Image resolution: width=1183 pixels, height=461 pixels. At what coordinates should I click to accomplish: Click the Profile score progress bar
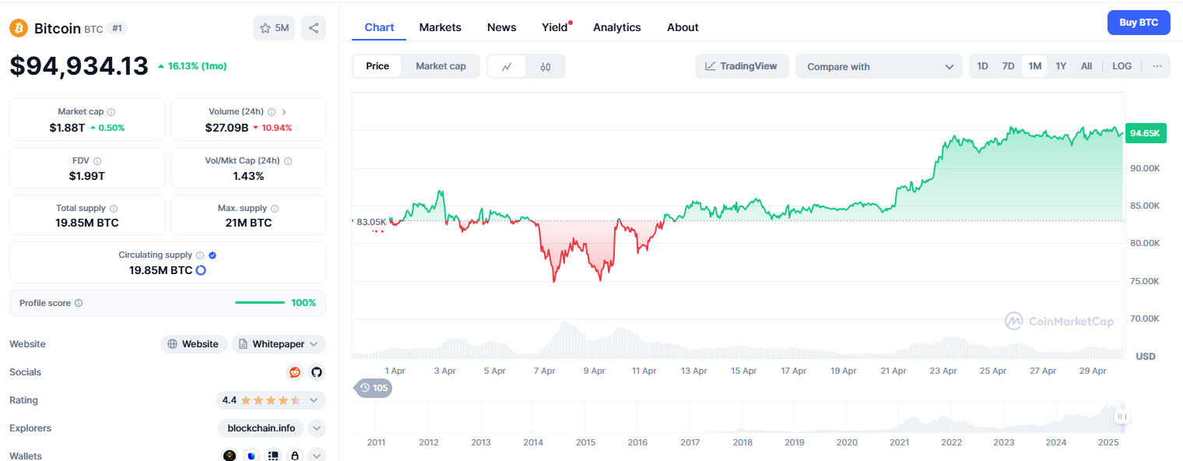(x=260, y=303)
